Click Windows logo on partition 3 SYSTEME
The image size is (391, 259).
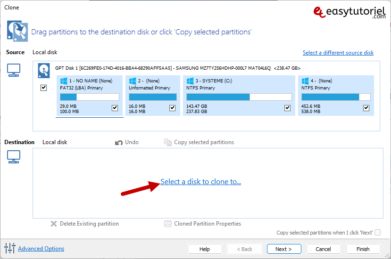[x=190, y=81]
